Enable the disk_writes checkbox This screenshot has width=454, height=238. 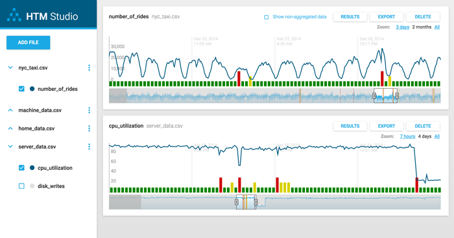pos(21,186)
